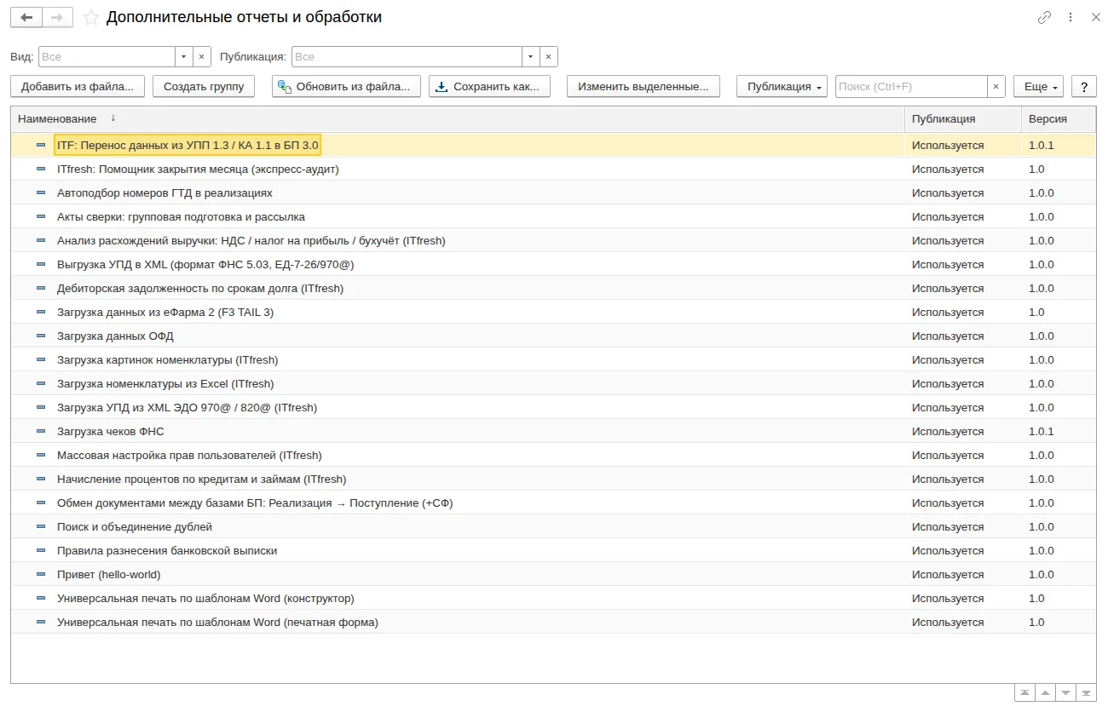Open the three-dot options menu in header
This screenshot has width=1114, height=712.
pyautogui.click(x=1071, y=17)
